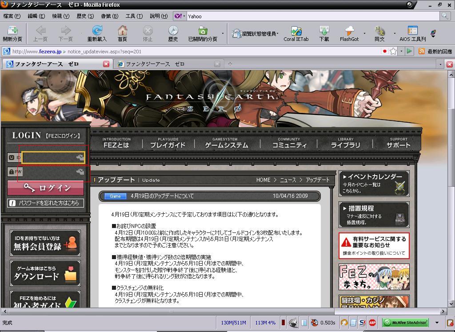The height and width of the screenshot is (332, 455).
Task: Open the 檢視(V) menu
Action: [60, 16]
